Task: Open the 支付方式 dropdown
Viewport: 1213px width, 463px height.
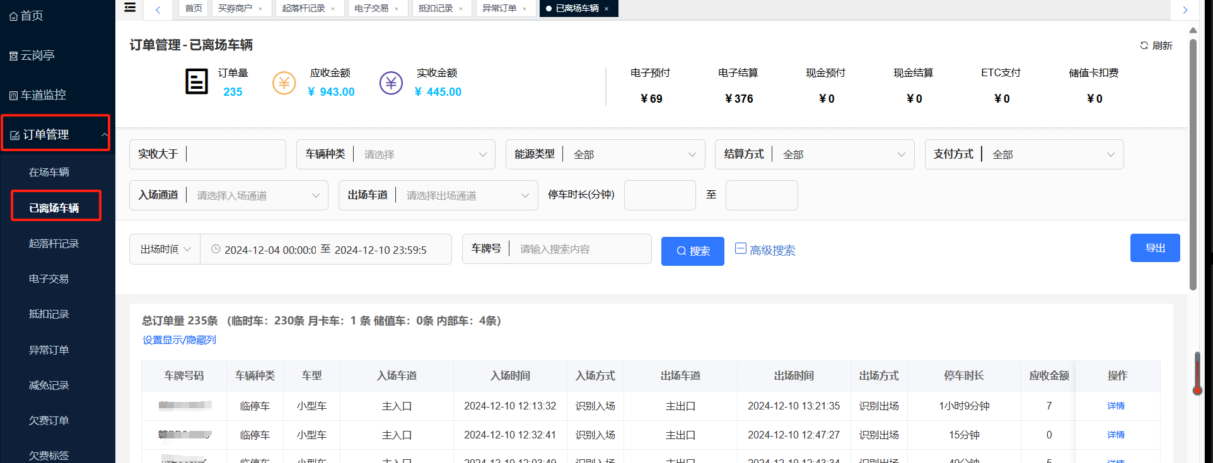Action: tap(1024, 154)
